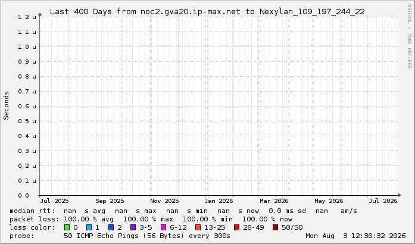415x244 pixels.
Task: Click the red 26-49 loss swatch
Action: click(236, 227)
